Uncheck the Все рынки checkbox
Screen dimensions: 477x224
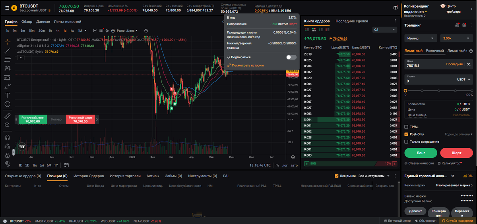tap(337, 176)
